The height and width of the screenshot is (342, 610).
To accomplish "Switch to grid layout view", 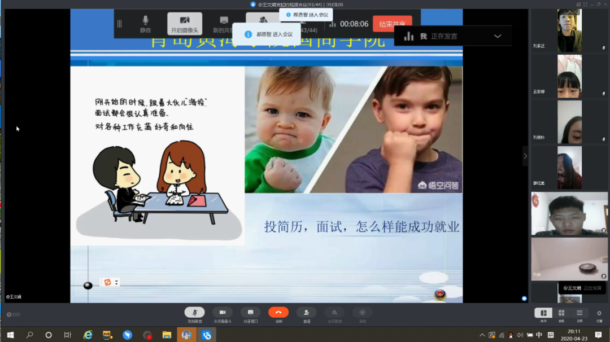I will point(561,313).
